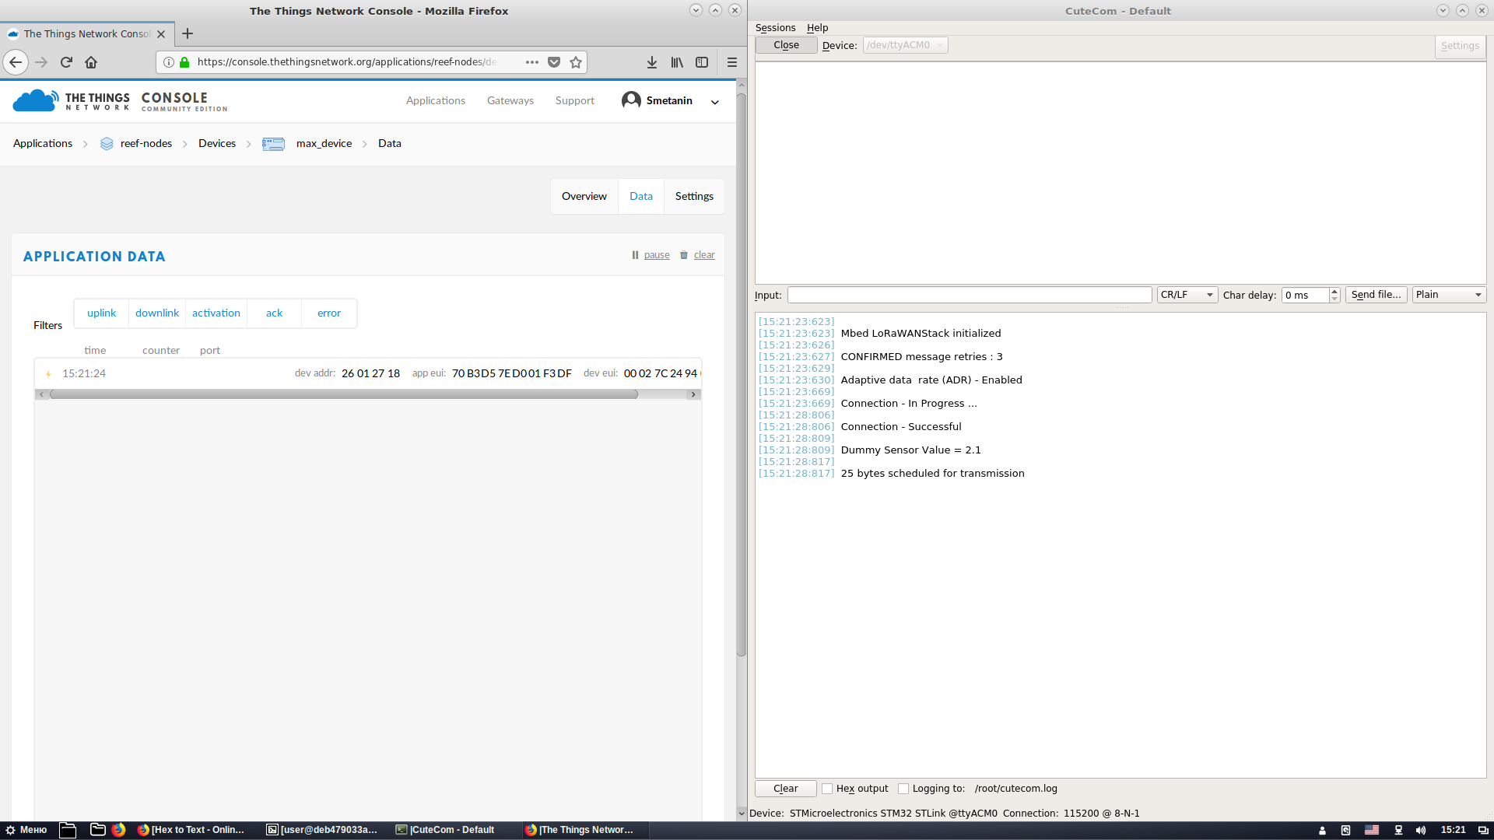Switch to the Data tab
This screenshot has height=840, width=1494.
641,197
